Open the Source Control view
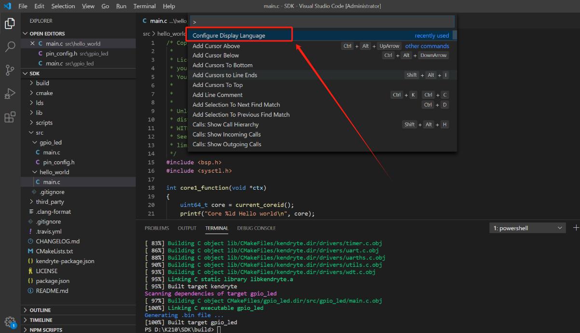 (10, 70)
